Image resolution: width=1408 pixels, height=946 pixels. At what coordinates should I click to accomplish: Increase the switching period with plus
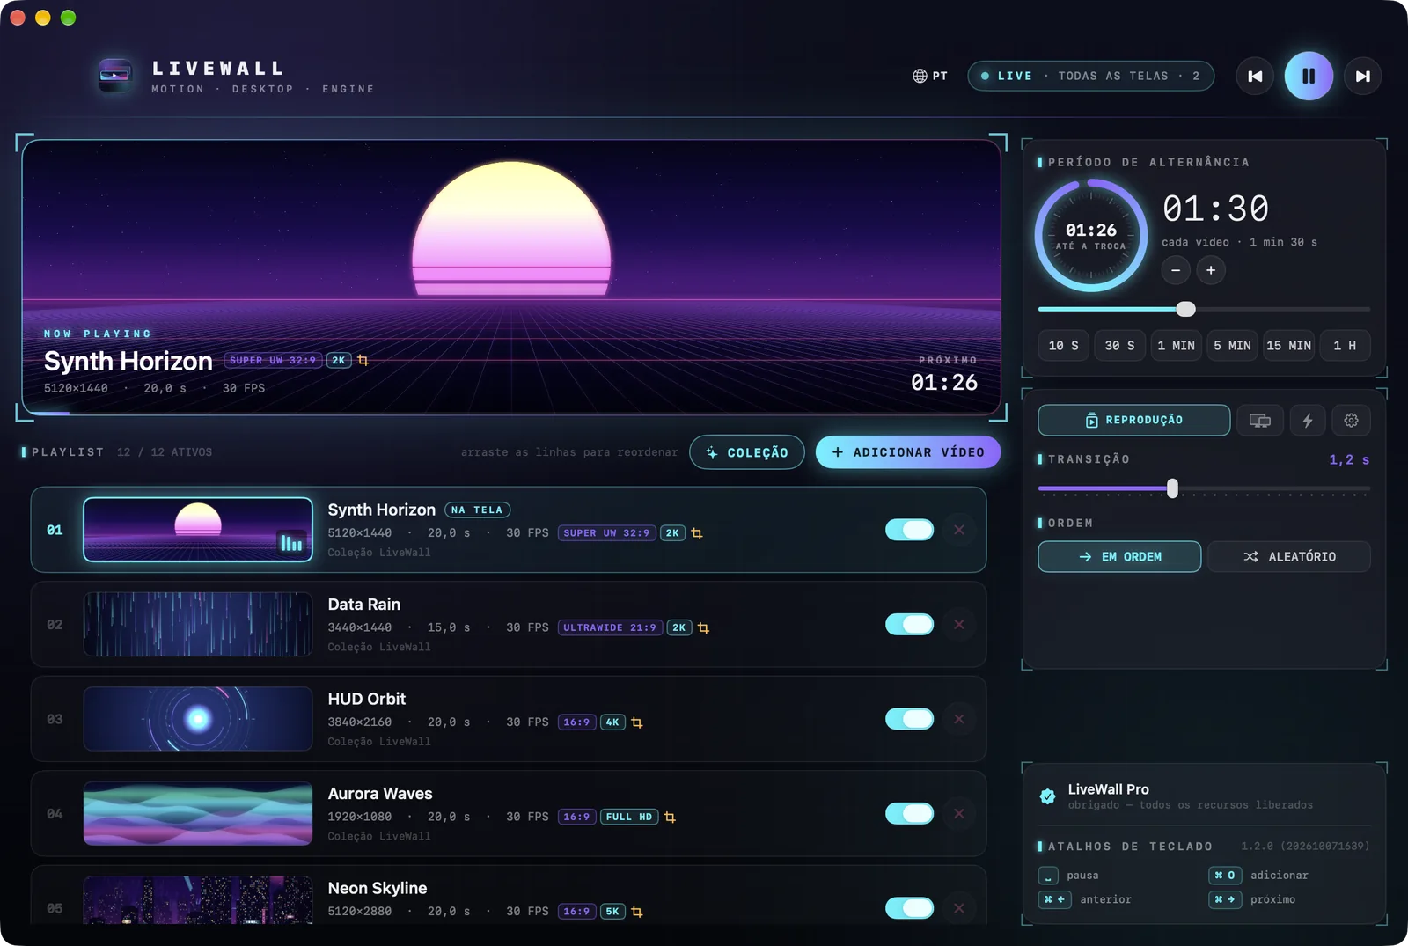coord(1211,270)
